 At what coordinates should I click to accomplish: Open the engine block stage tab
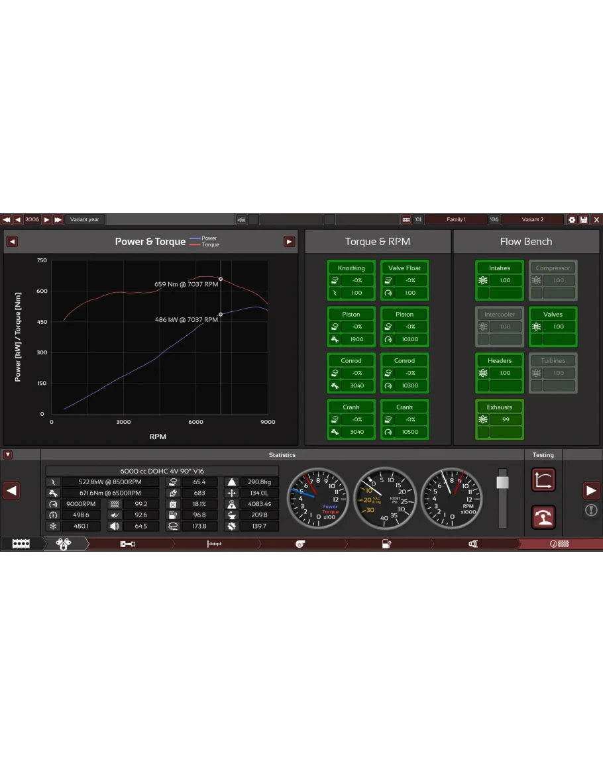click(x=21, y=544)
